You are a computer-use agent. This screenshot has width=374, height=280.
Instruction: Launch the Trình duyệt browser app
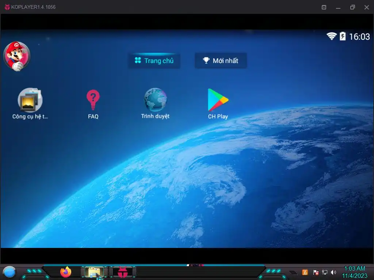[x=155, y=100]
